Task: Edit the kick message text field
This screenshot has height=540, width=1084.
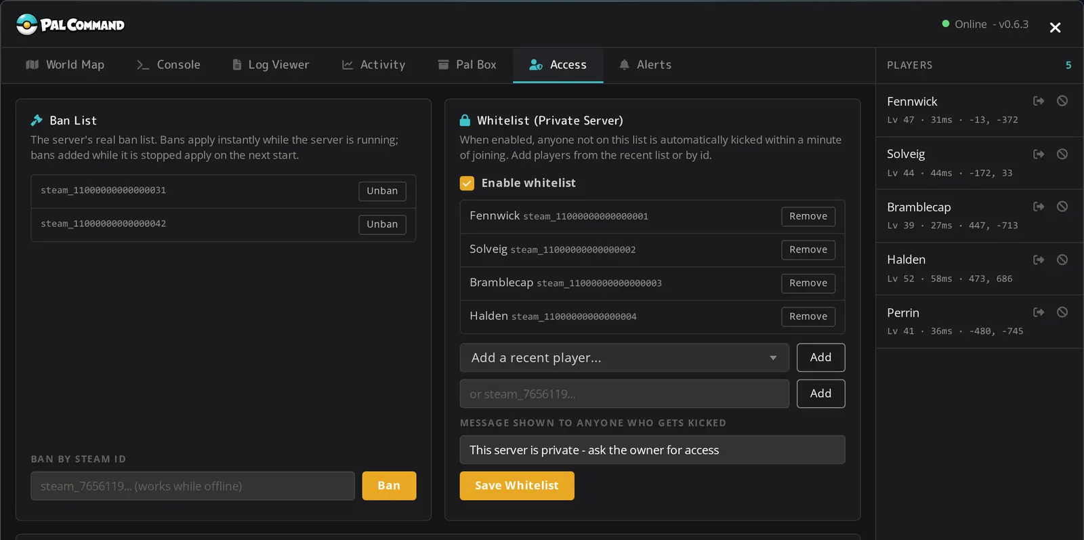Action: tap(652, 450)
